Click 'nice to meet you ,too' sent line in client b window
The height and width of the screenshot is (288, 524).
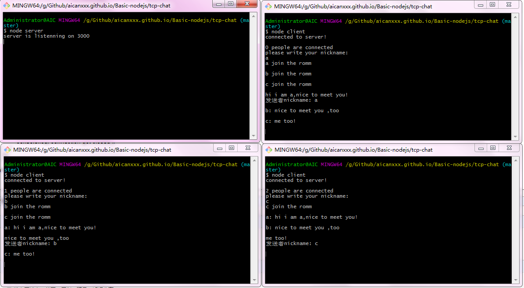(36, 238)
